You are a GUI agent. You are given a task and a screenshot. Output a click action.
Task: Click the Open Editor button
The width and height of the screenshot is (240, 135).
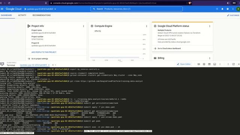point(184,64)
